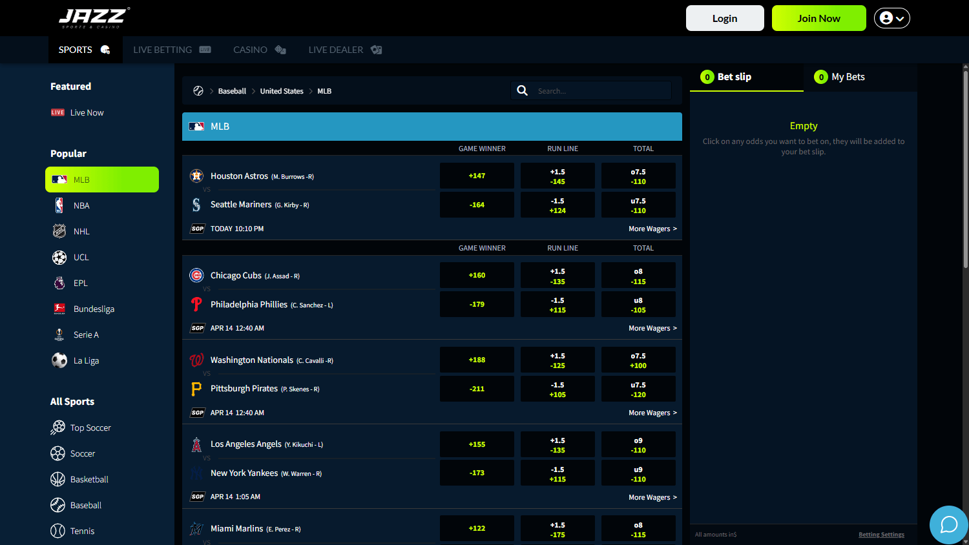Screen dimensions: 969x545
Task: Expand More Wagers for Cubs vs Phillies
Action: point(652,328)
